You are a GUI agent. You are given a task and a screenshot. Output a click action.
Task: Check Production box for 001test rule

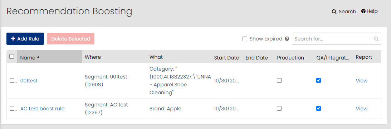(279, 81)
